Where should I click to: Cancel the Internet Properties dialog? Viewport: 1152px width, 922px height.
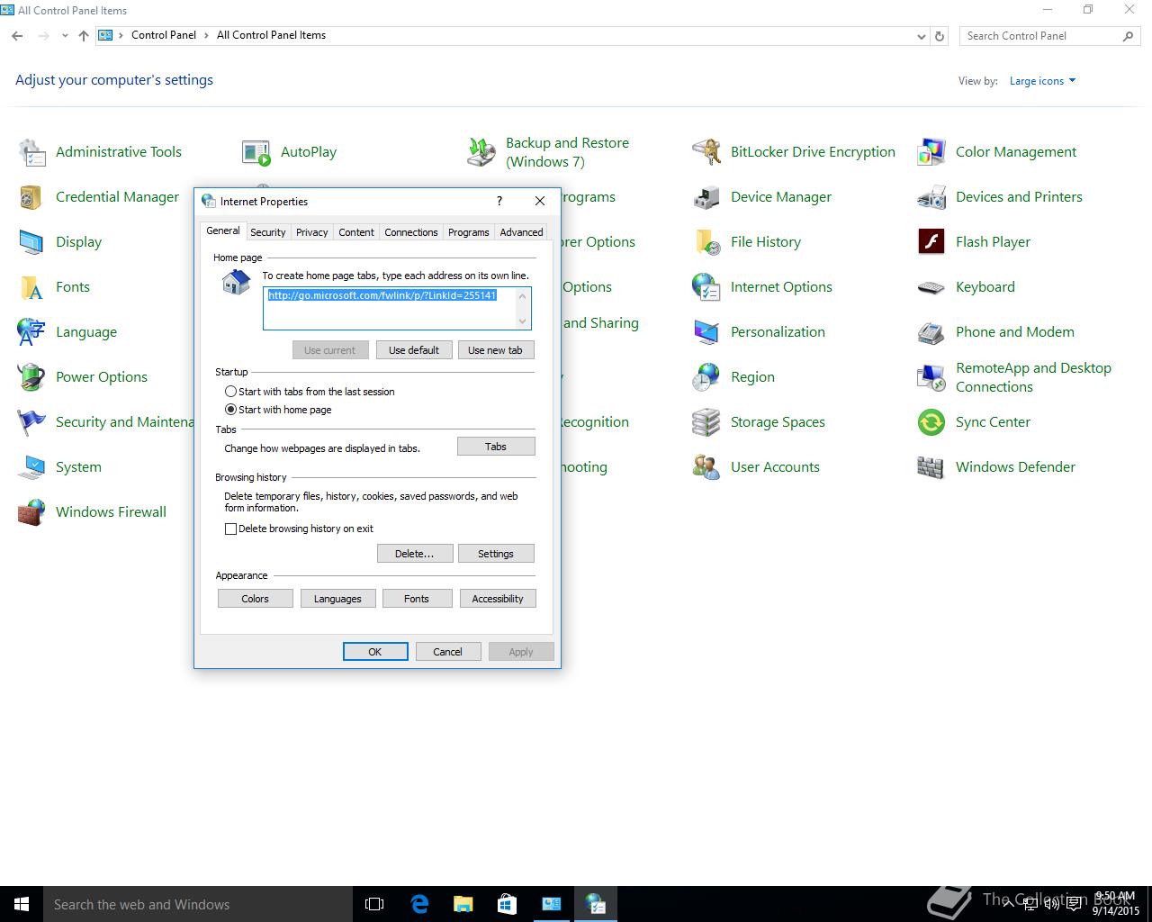tap(447, 652)
